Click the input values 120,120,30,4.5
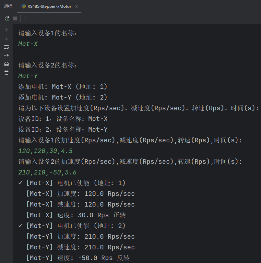 (x=45, y=151)
